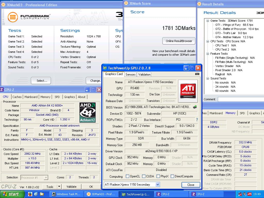Open the SPD tab in the right CPU-Z window

(x=242, y=113)
